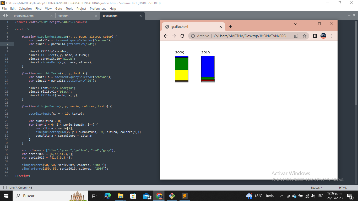Bookmark this page with the star icon

click(304, 36)
